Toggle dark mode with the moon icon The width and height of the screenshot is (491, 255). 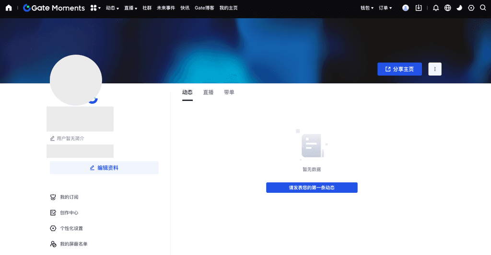tap(459, 8)
